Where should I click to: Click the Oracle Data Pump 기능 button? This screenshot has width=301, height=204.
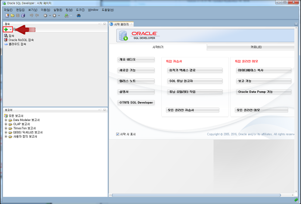[264, 92]
